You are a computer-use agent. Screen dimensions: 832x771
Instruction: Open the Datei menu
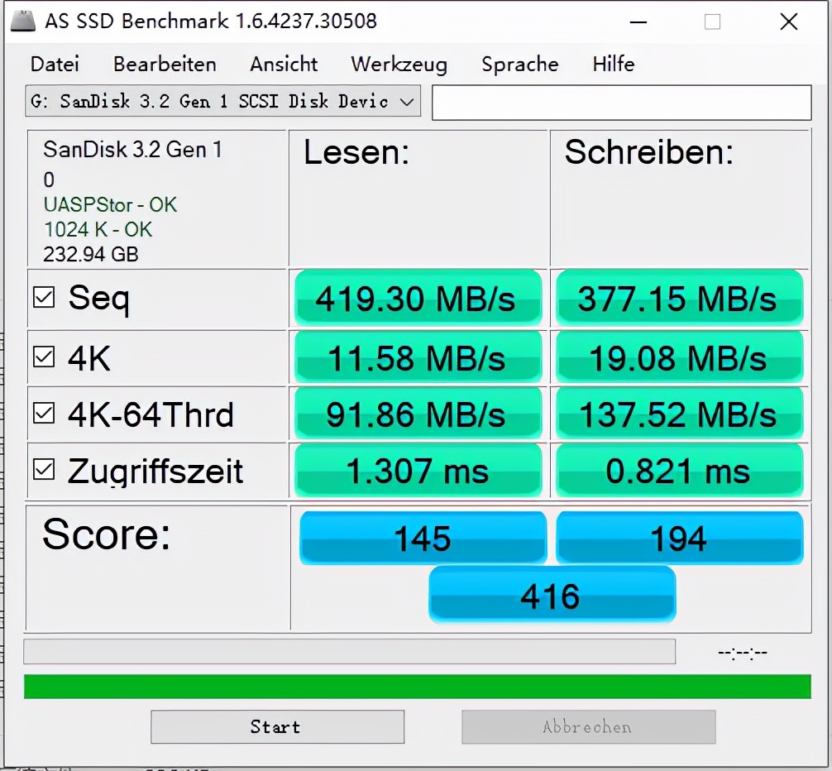(55, 64)
